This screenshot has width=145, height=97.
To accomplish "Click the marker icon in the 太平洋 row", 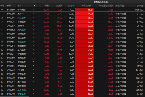I will click(33, 14).
